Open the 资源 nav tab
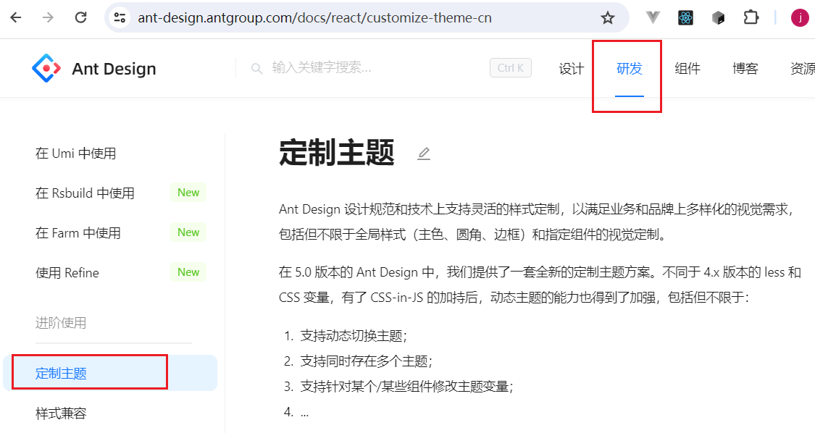Image resolution: width=815 pixels, height=433 pixels. pos(803,69)
